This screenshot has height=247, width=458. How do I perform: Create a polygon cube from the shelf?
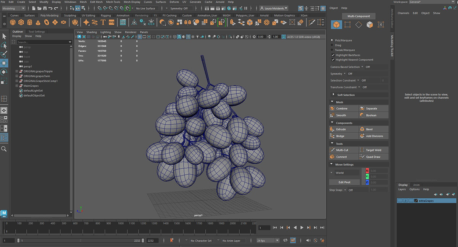[21, 23]
